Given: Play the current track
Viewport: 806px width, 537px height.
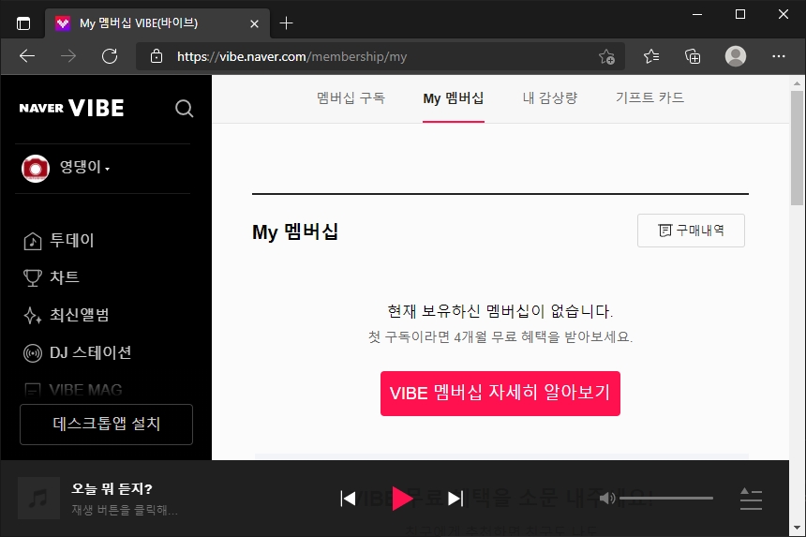Looking at the screenshot, I should click(402, 498).
